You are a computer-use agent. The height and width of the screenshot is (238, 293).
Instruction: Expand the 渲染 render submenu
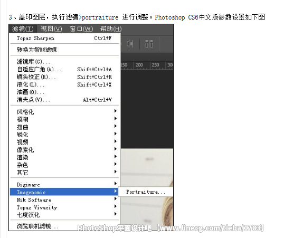click(x=64, y=157)
